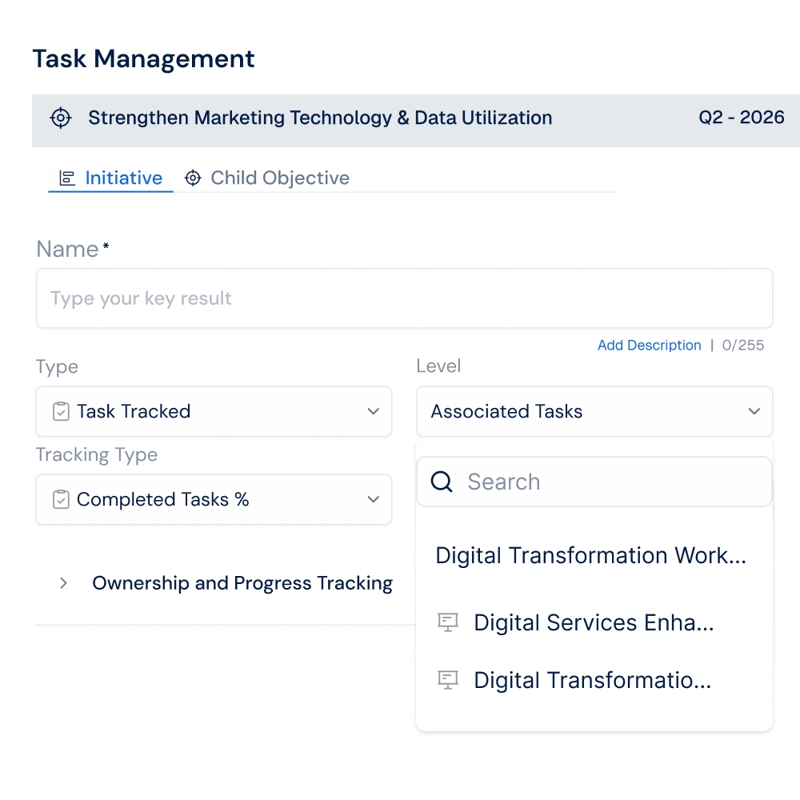Click the clipboard icon beside Task Tracked

pos(61,411)
